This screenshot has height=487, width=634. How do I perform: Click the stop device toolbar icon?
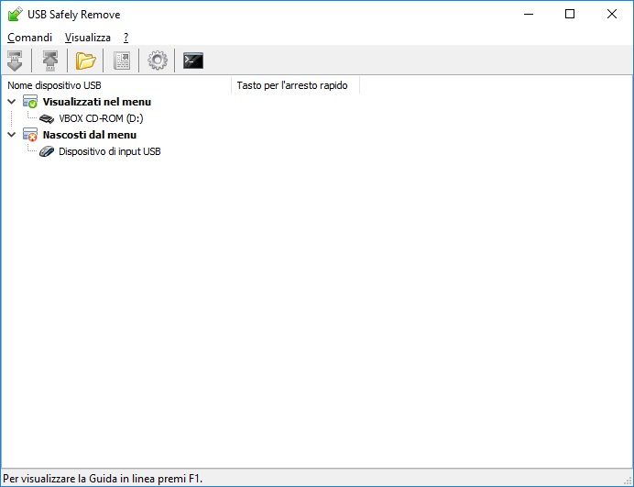[x=15, y=61]
